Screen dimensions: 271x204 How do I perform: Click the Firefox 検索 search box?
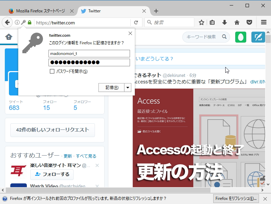click(169, 22)
